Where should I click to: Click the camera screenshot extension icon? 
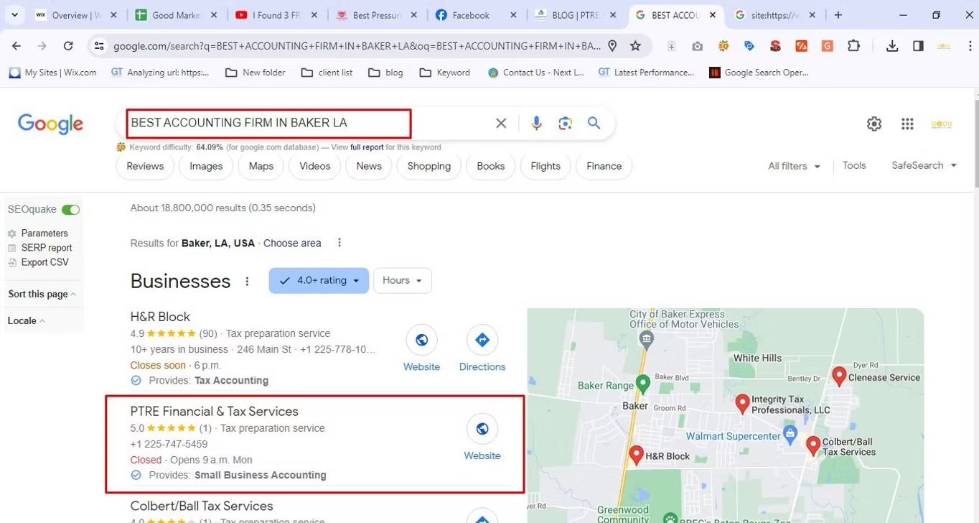coord(697,46)
